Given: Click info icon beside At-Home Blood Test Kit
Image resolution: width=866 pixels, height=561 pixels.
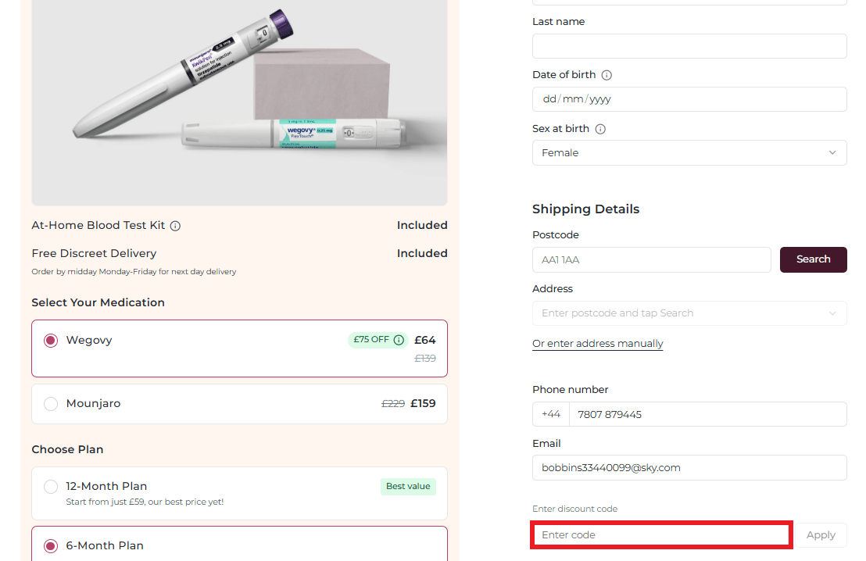Looking at the screenshot, I should point(175,226).
